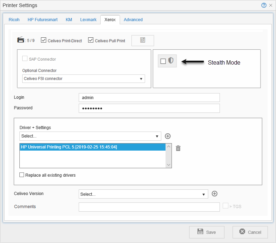Screen dimensions: 276x243
Task: Open the Optional Connector dropdown
Action: (x=84, y=79)
